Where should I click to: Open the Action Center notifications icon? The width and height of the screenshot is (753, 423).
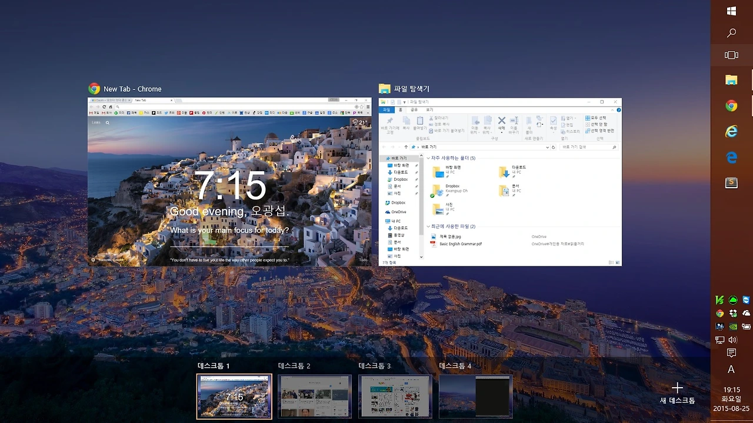[x=731, y=353]
